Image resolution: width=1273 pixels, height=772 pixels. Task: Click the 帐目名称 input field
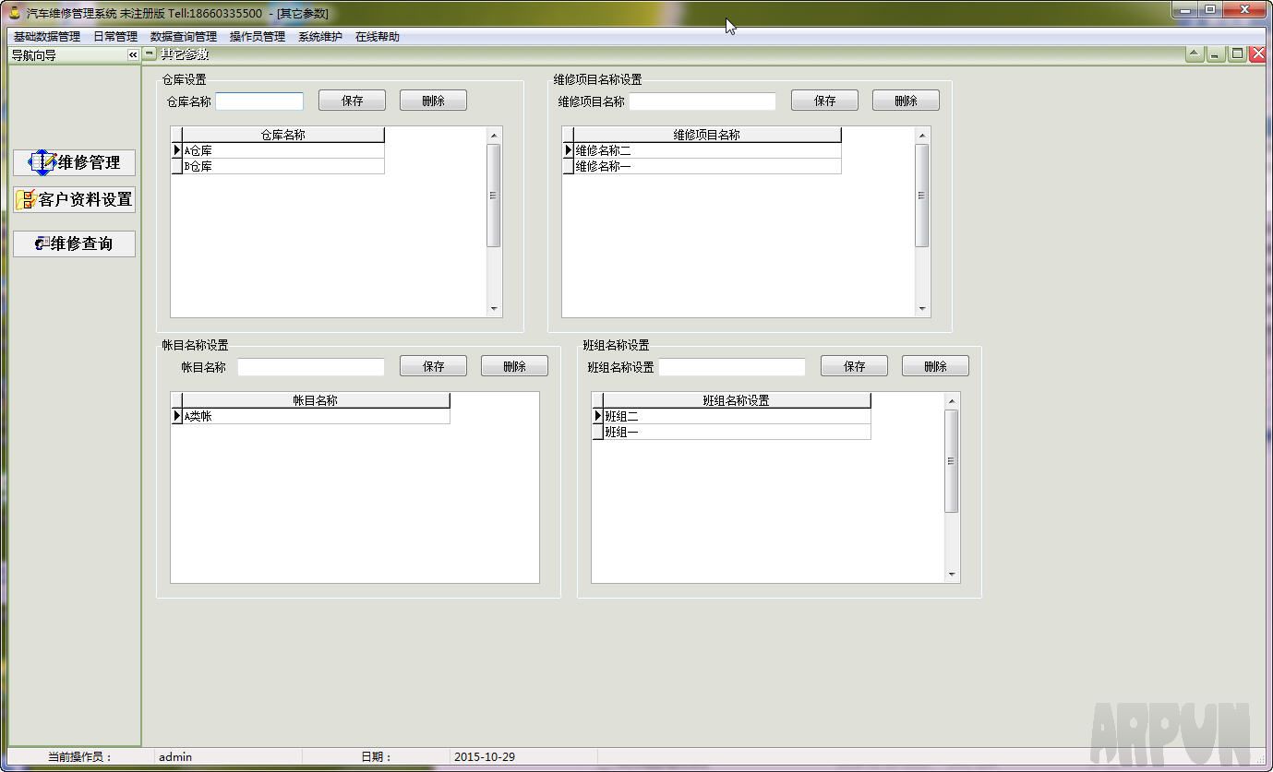311,367
